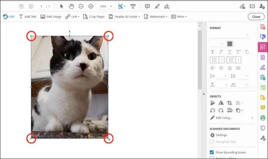The height and width of the screenshot is (159, 268).
Task: Open scanned documents Settings
Action: pos(219,135)
